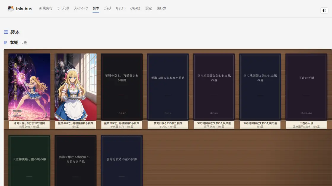Click the open-book icon beside 製本 heading
This screenshot has height=186, width=332.
[x=6, y=32]
